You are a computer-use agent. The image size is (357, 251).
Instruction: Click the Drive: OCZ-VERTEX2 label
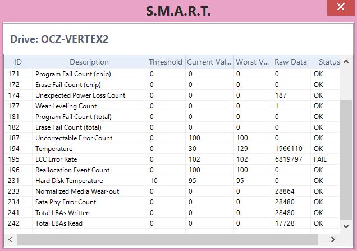tap(59, 39)
